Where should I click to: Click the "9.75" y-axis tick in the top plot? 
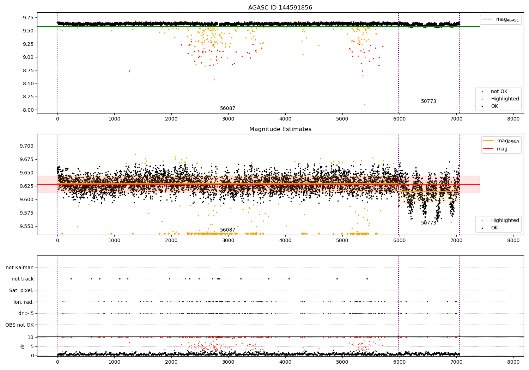[x=28, y=18]
